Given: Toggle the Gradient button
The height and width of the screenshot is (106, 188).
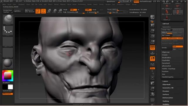Looking at the screenshot, I should (x=6, y=83).
